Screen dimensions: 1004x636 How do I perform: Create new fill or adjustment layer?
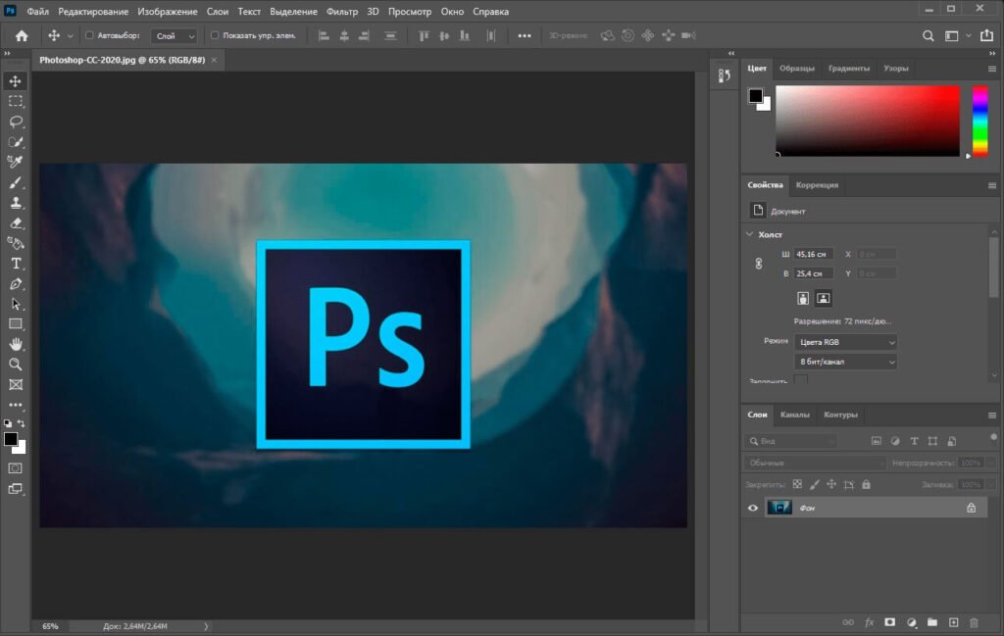[x=912, y=622]
